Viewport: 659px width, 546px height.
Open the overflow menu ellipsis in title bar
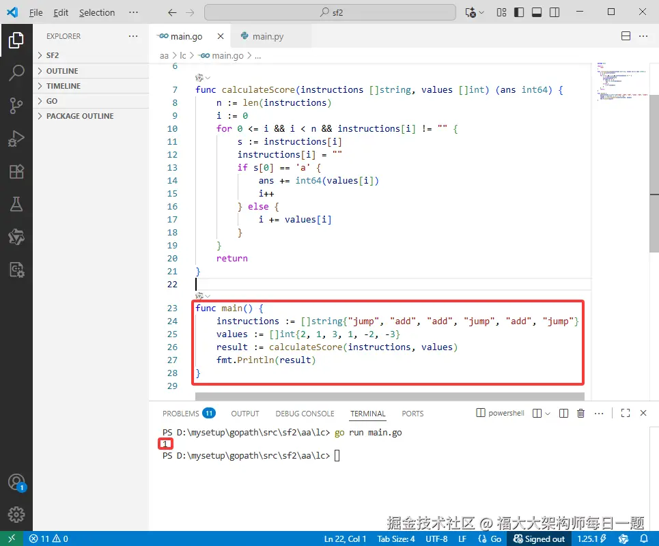click(x=133, y=12)
